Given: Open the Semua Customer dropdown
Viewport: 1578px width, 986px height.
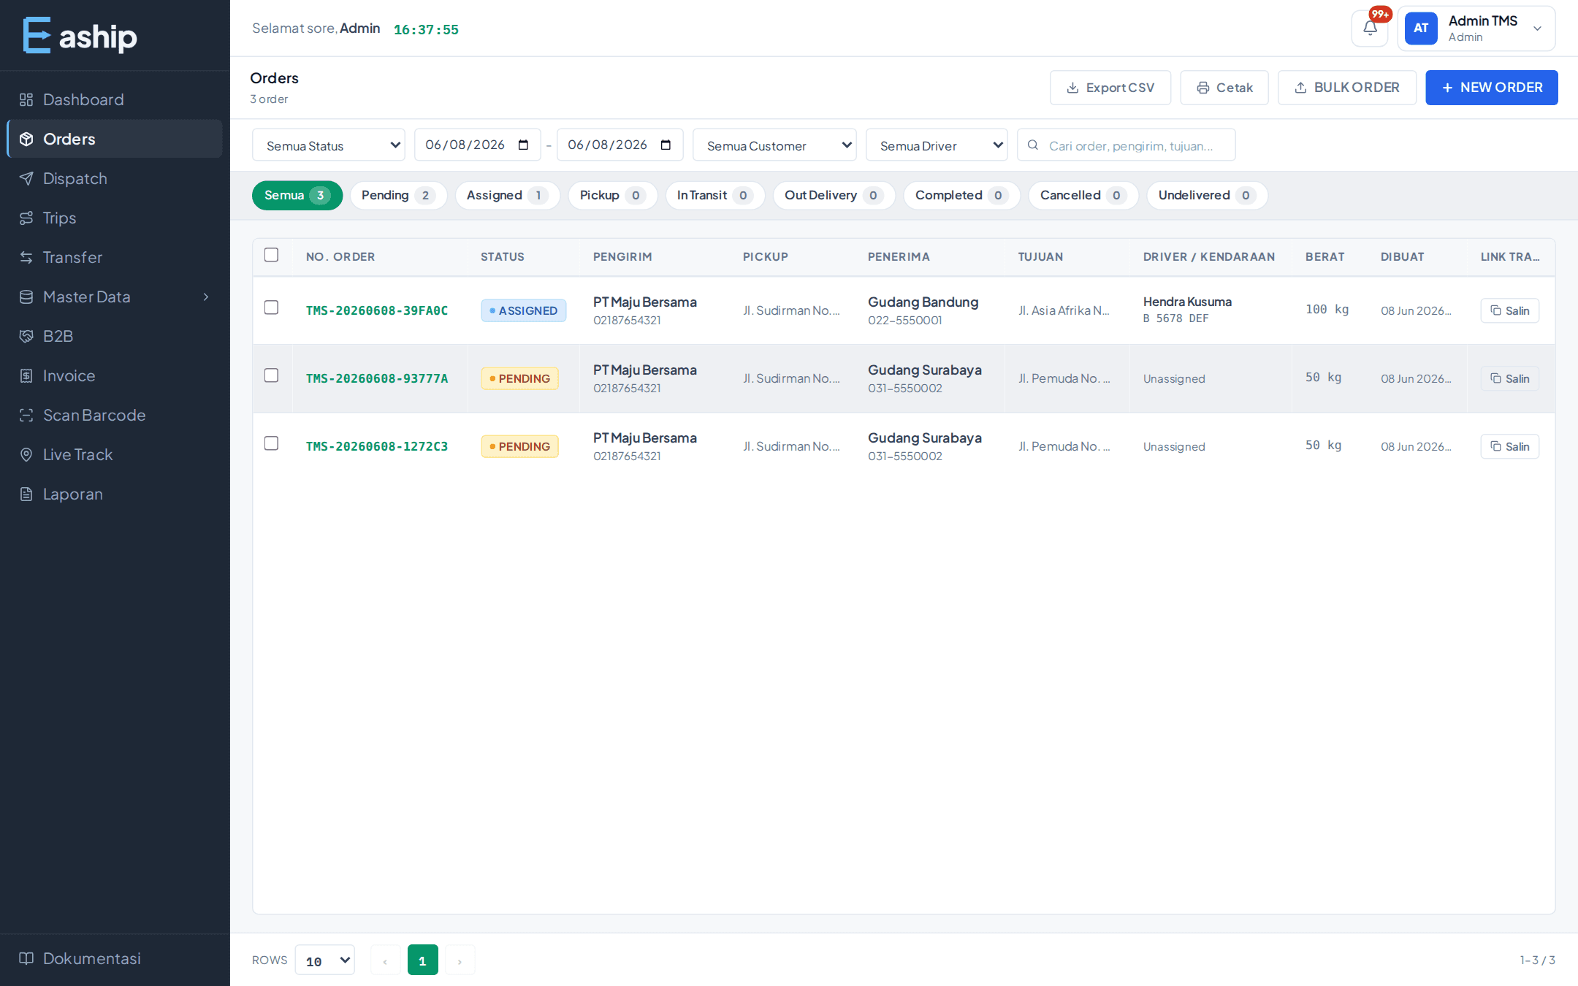Looking at the screenshot, I should click(774, 145).
